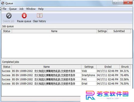Select the completed job with Smartphone settings
The image size is (134, 102).
point(66,75)
